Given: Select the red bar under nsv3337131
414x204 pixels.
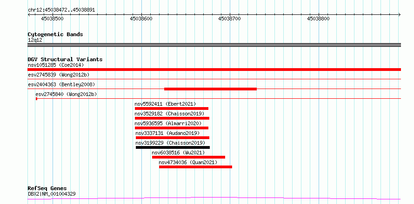Looking at the screenshot, I should [x=173, y=138].
